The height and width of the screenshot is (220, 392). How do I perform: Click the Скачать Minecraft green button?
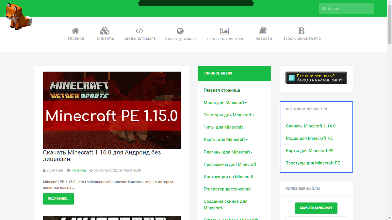pos(316,208)
